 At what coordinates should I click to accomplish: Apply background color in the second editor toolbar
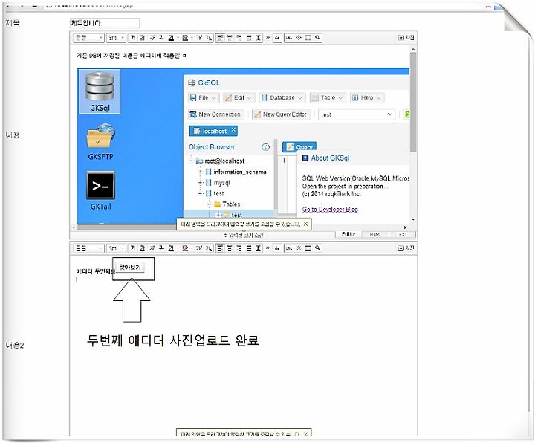pyautogui.click(x=185, y=248)
